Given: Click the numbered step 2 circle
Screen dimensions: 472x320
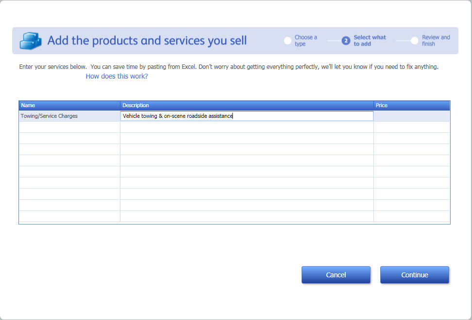Looking at the screenshot, I should coord(346,41).
